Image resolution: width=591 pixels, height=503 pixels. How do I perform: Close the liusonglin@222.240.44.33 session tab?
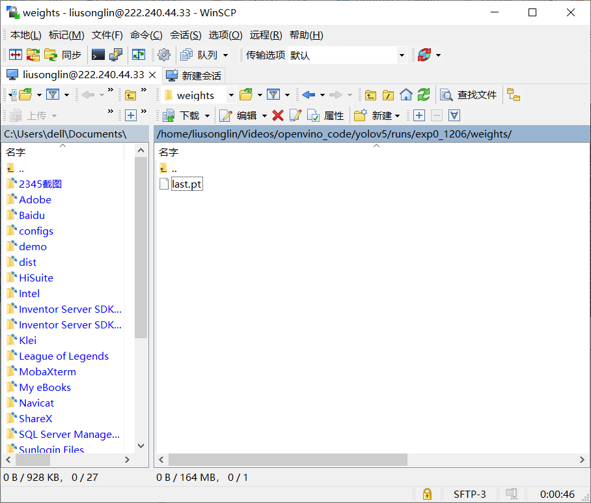coord(152,75)
